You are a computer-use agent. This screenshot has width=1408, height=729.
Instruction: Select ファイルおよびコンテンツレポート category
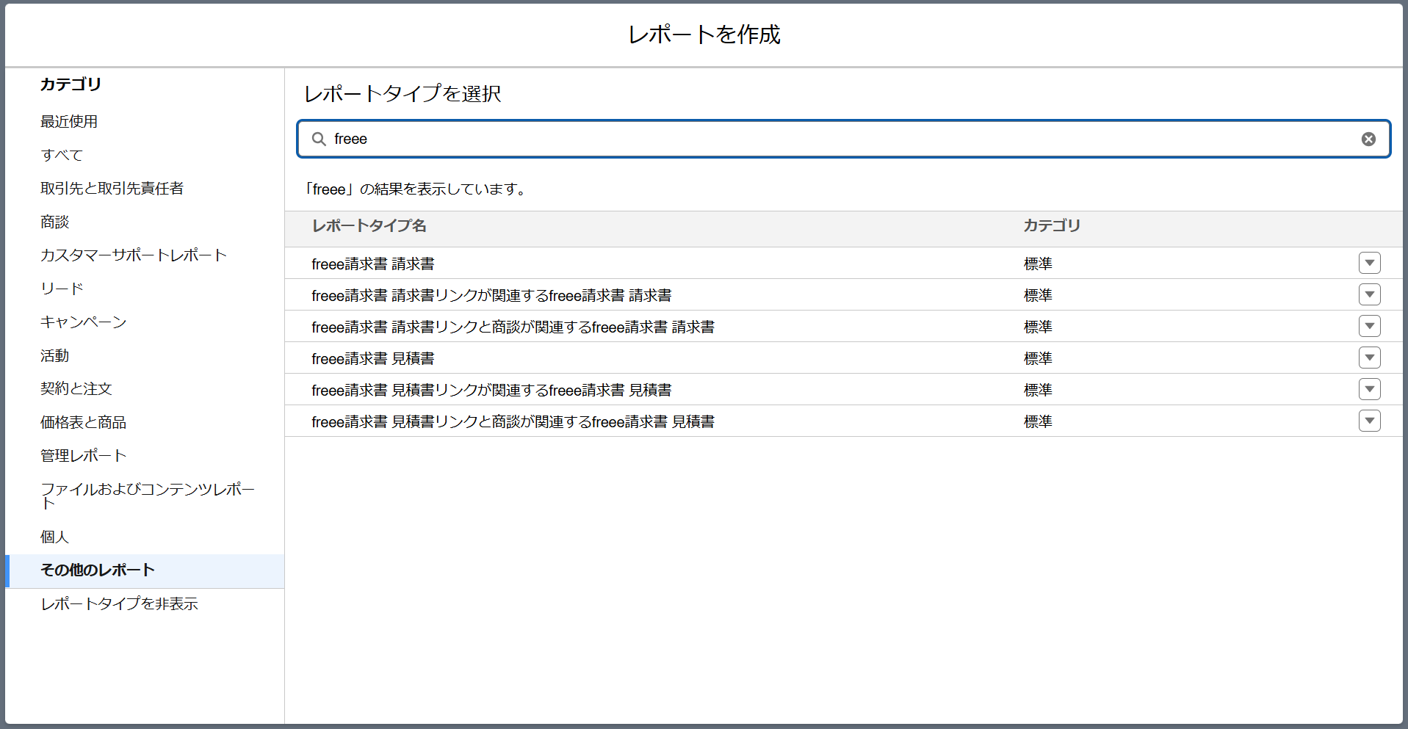[148, 496]
